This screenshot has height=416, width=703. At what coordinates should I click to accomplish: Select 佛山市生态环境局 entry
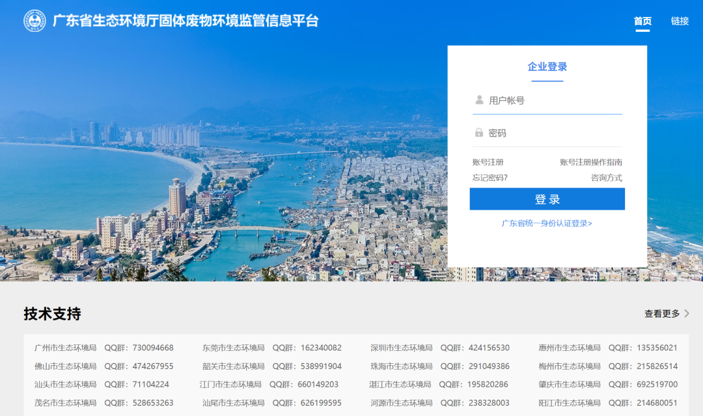pyautogui.click(x=66, y=367)
